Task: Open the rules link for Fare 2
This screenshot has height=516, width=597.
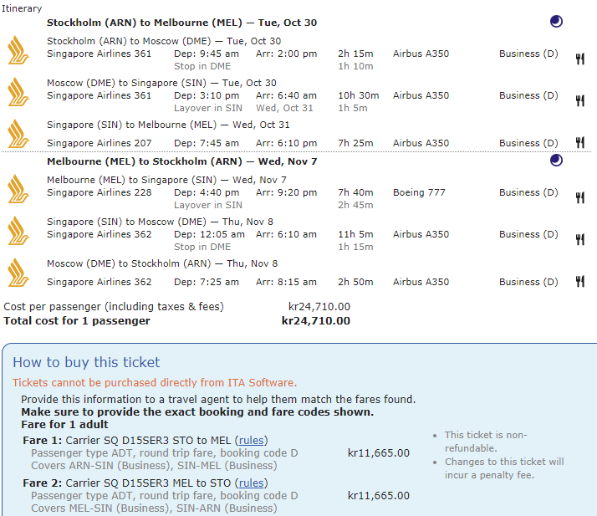Action: [x=251, y=483]
